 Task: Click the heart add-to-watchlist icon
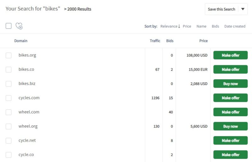point(19,26)
